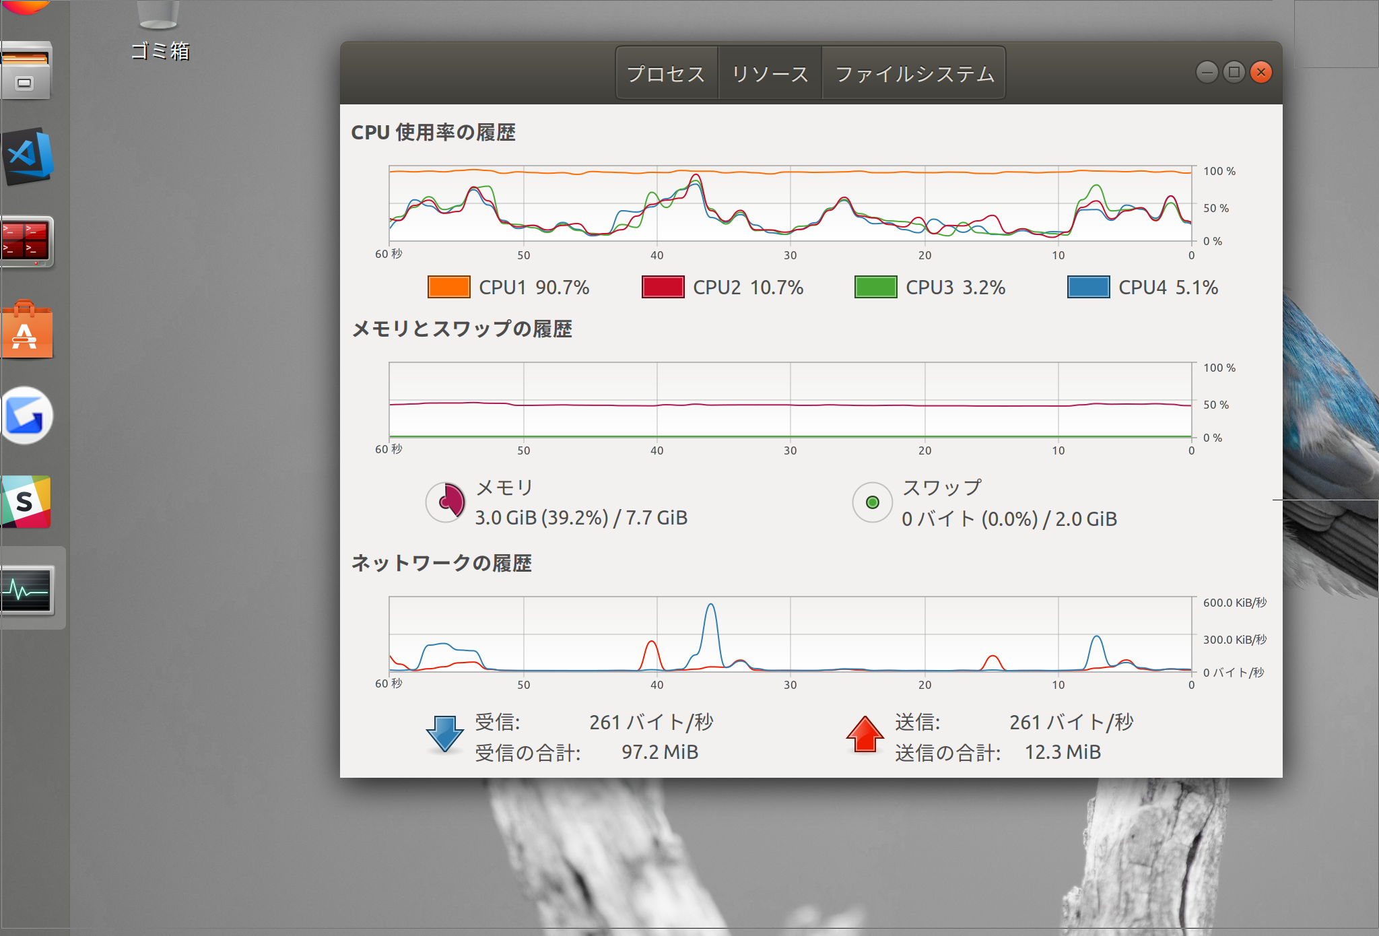Viewport: 1379px width, 936px height.
Task: Click the System Monitor dock icon
Action: pyautogui.click(x=27, y=591)
